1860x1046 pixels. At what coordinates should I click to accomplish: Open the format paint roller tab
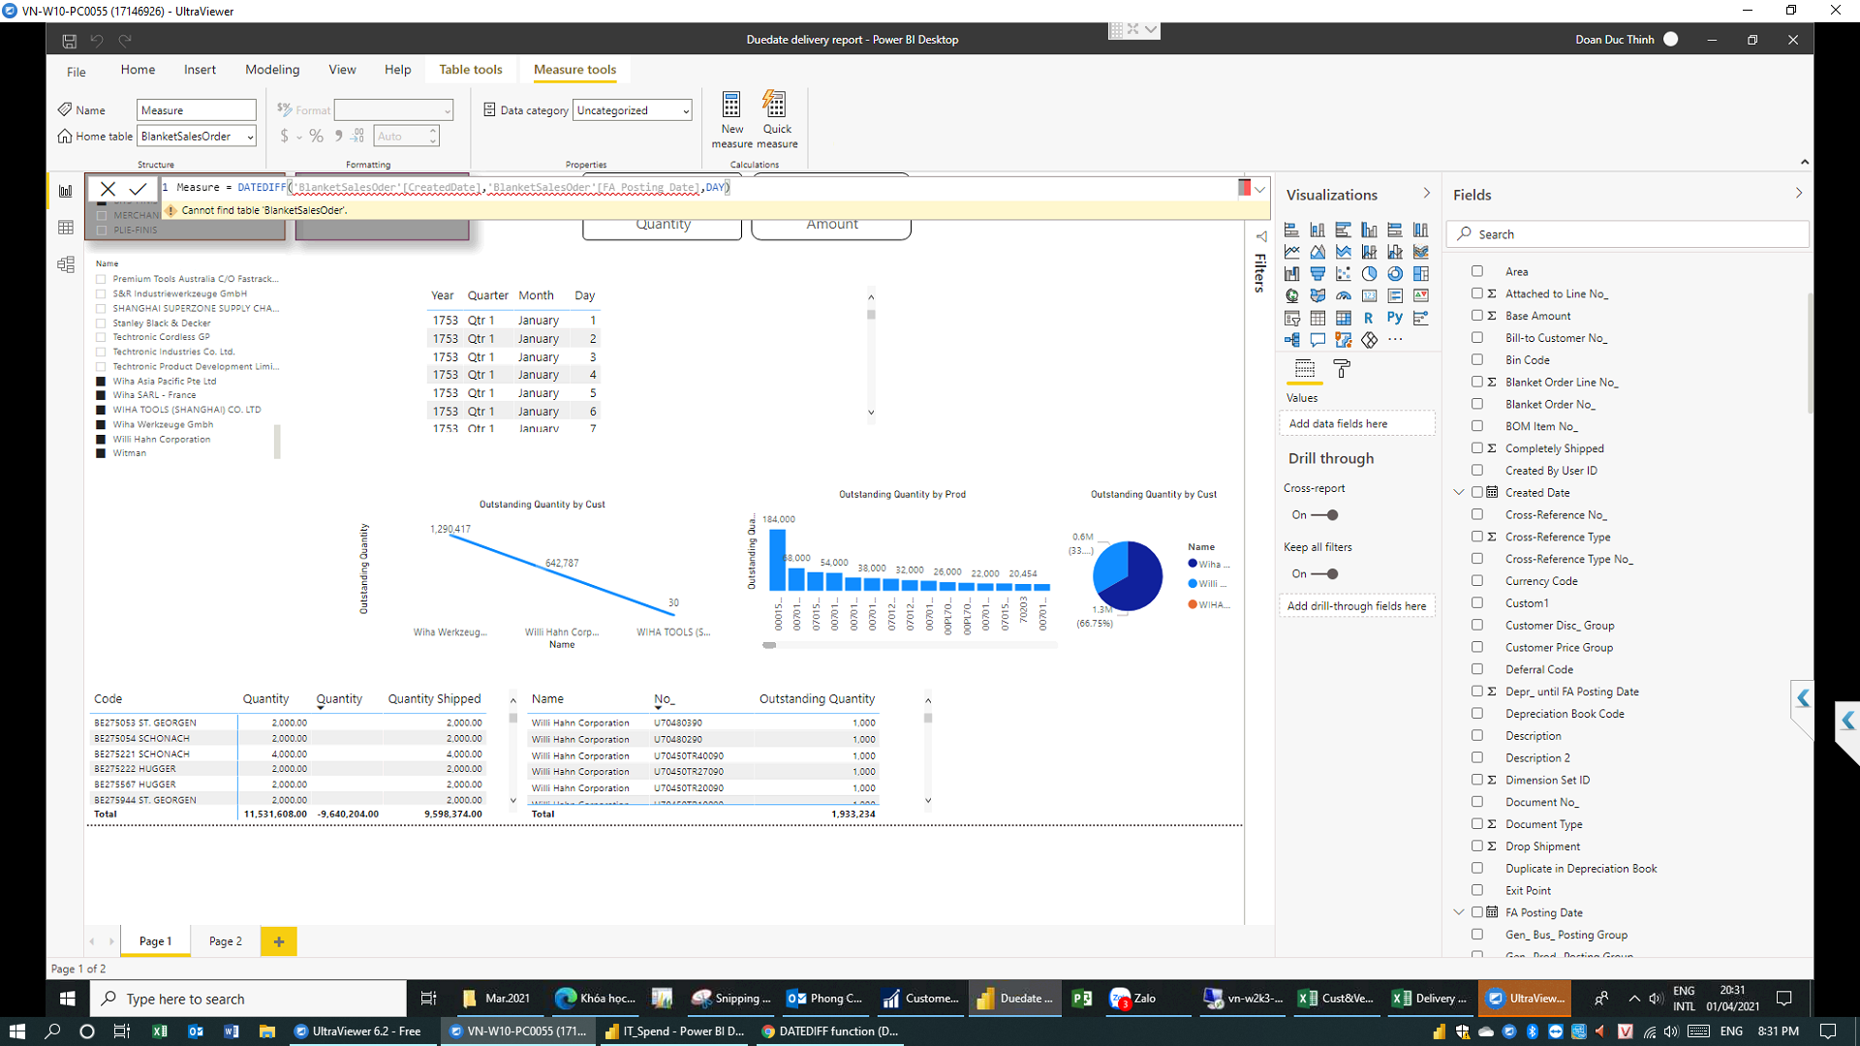tap(1342, 369)
